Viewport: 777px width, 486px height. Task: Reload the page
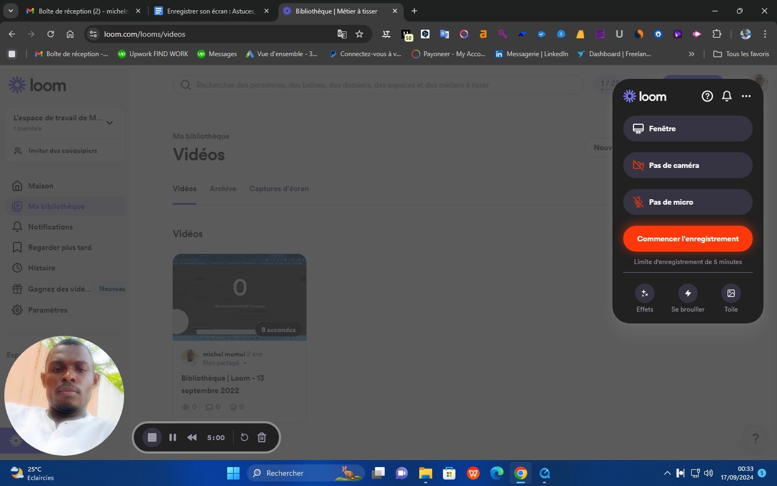click(x=51, y=34)
